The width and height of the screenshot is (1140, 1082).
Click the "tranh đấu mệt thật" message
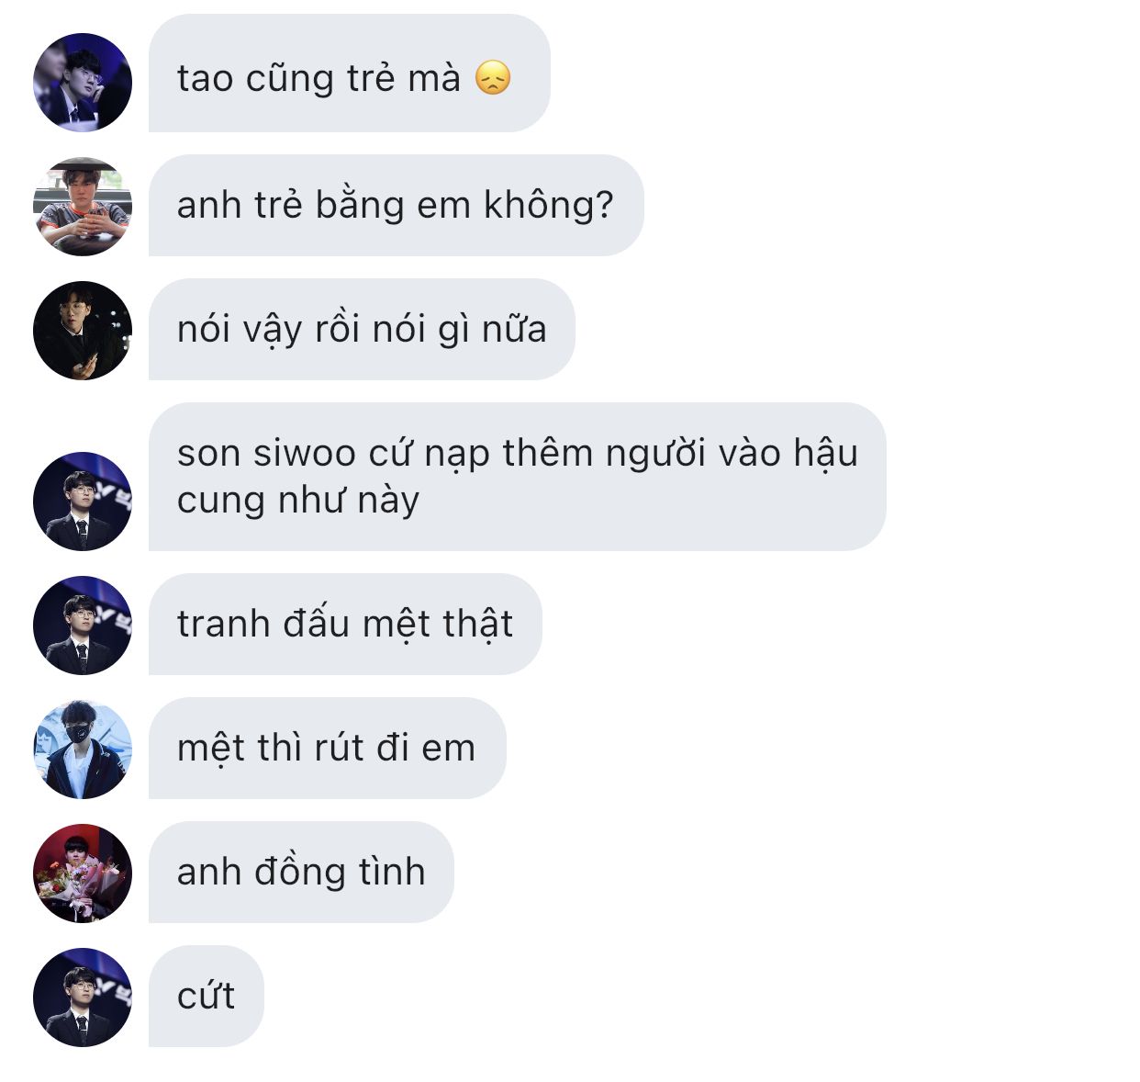click(345, 624)
